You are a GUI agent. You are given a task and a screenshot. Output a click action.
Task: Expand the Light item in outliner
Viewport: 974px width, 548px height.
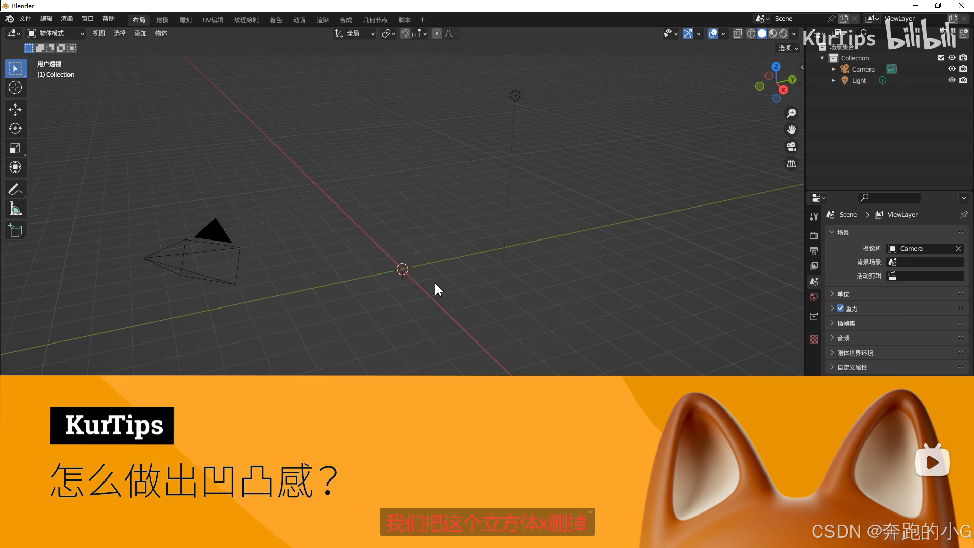click(x=833, y=80)
